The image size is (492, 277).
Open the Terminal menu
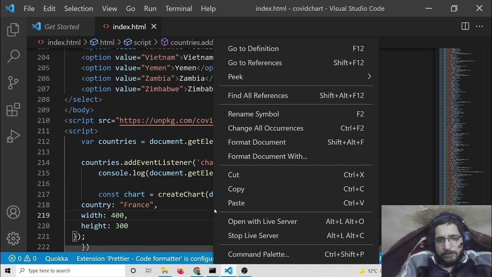178,8
